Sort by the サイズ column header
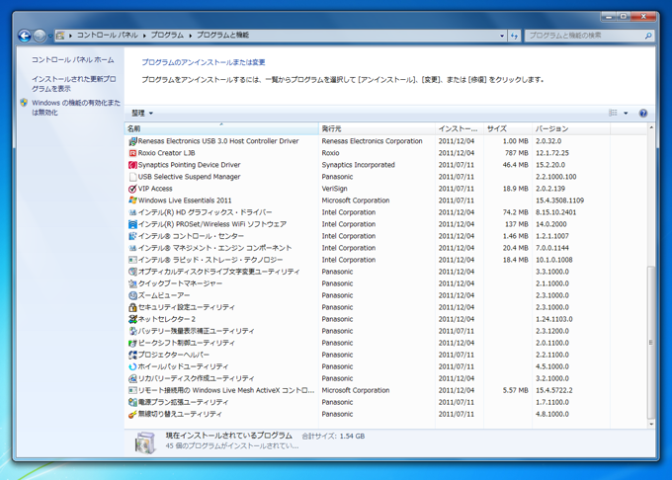 pyautogui.click(x=507, y=128)
